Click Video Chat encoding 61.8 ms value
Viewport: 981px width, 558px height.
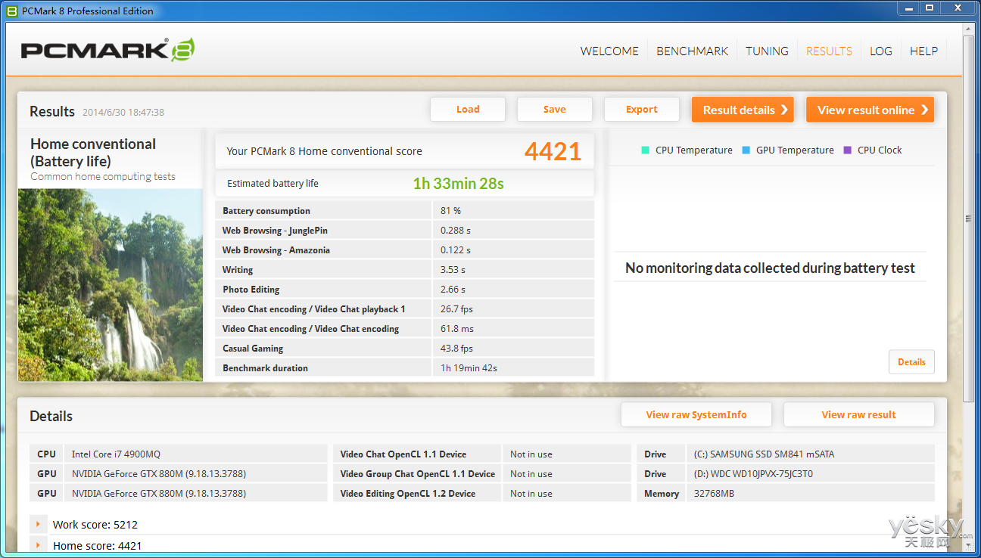coord(457,329)
